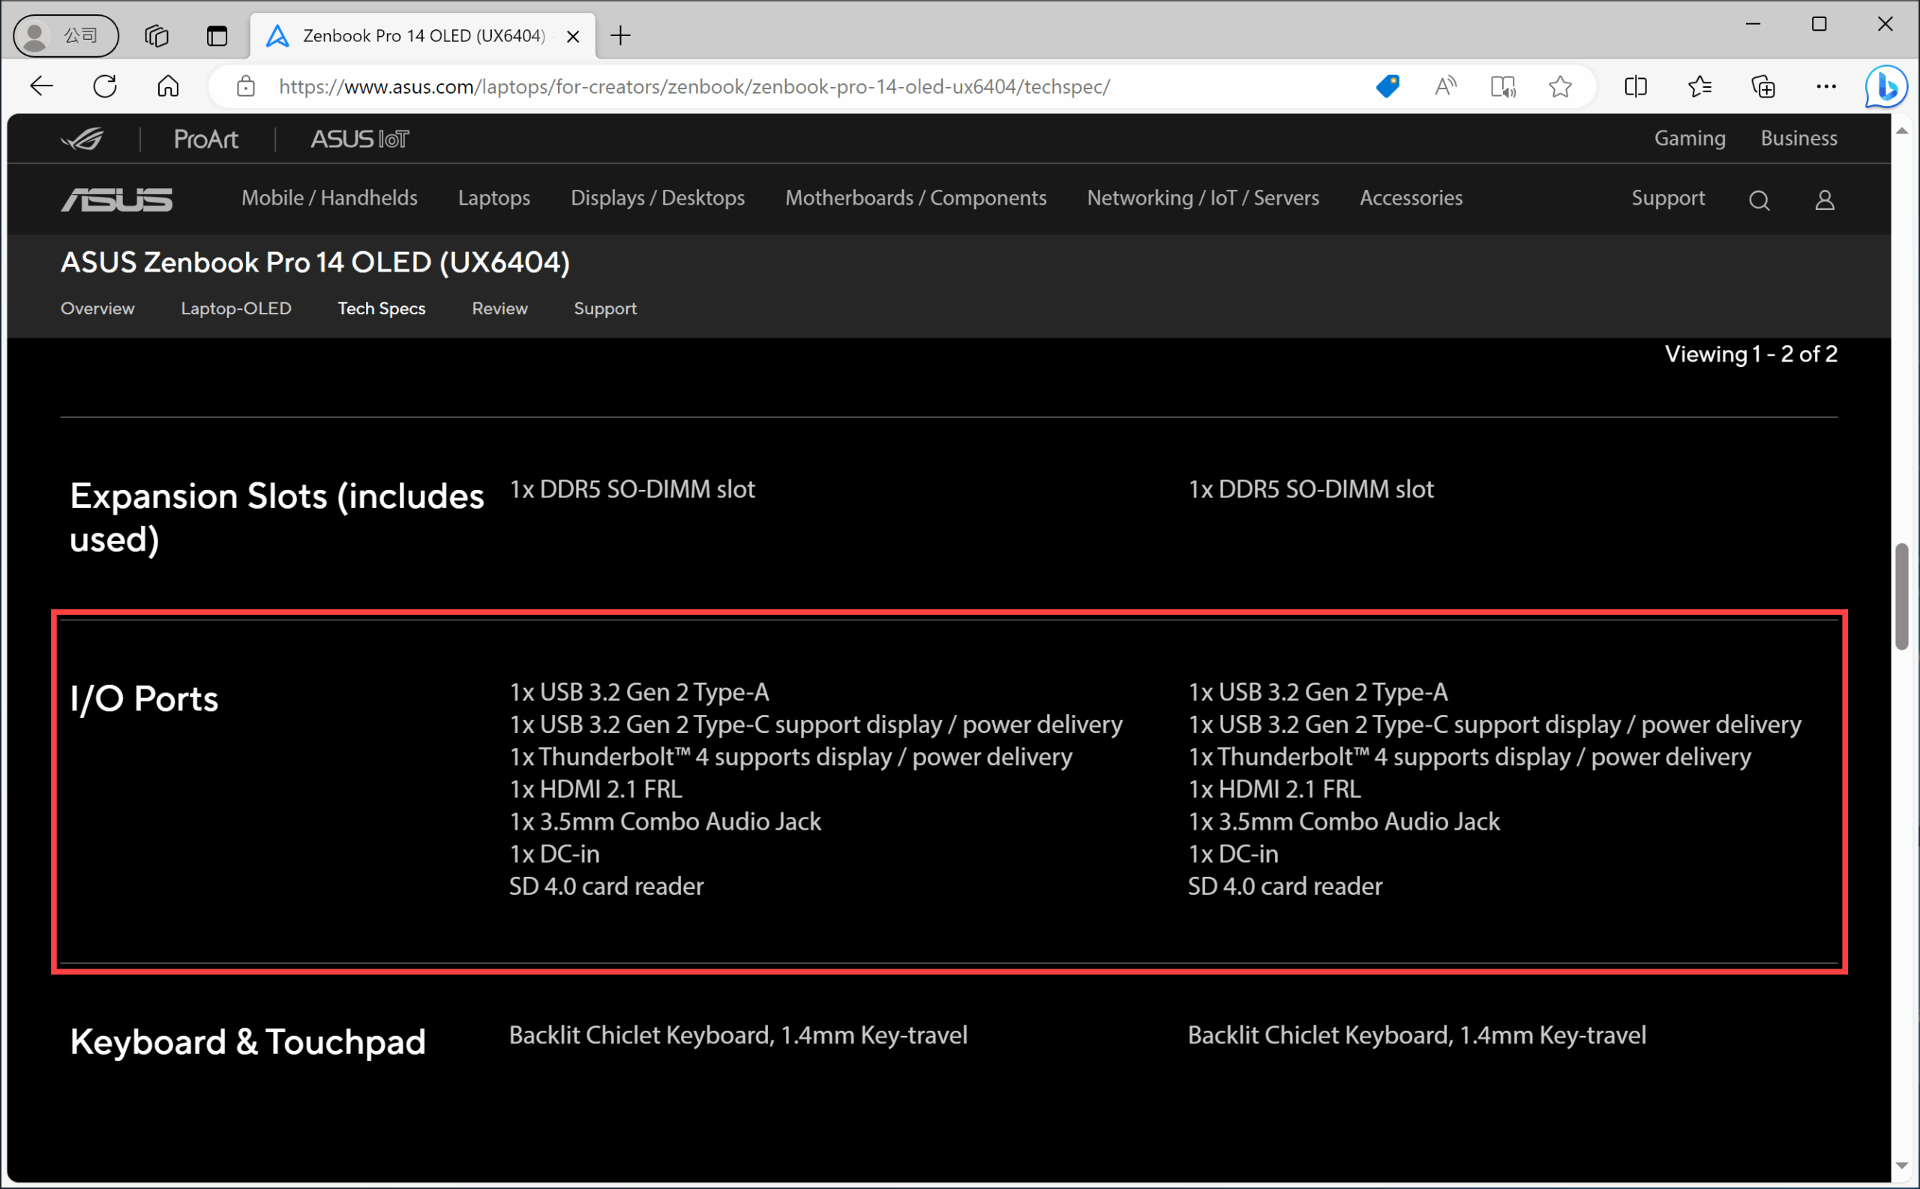Image resolution: width=1920 pixels, height=1189 pixels.
Task: Switch to the Review tab
Action: 499,308
